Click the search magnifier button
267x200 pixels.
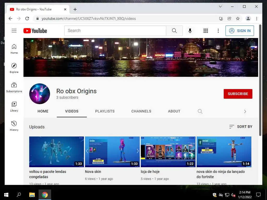coord(174,31)
